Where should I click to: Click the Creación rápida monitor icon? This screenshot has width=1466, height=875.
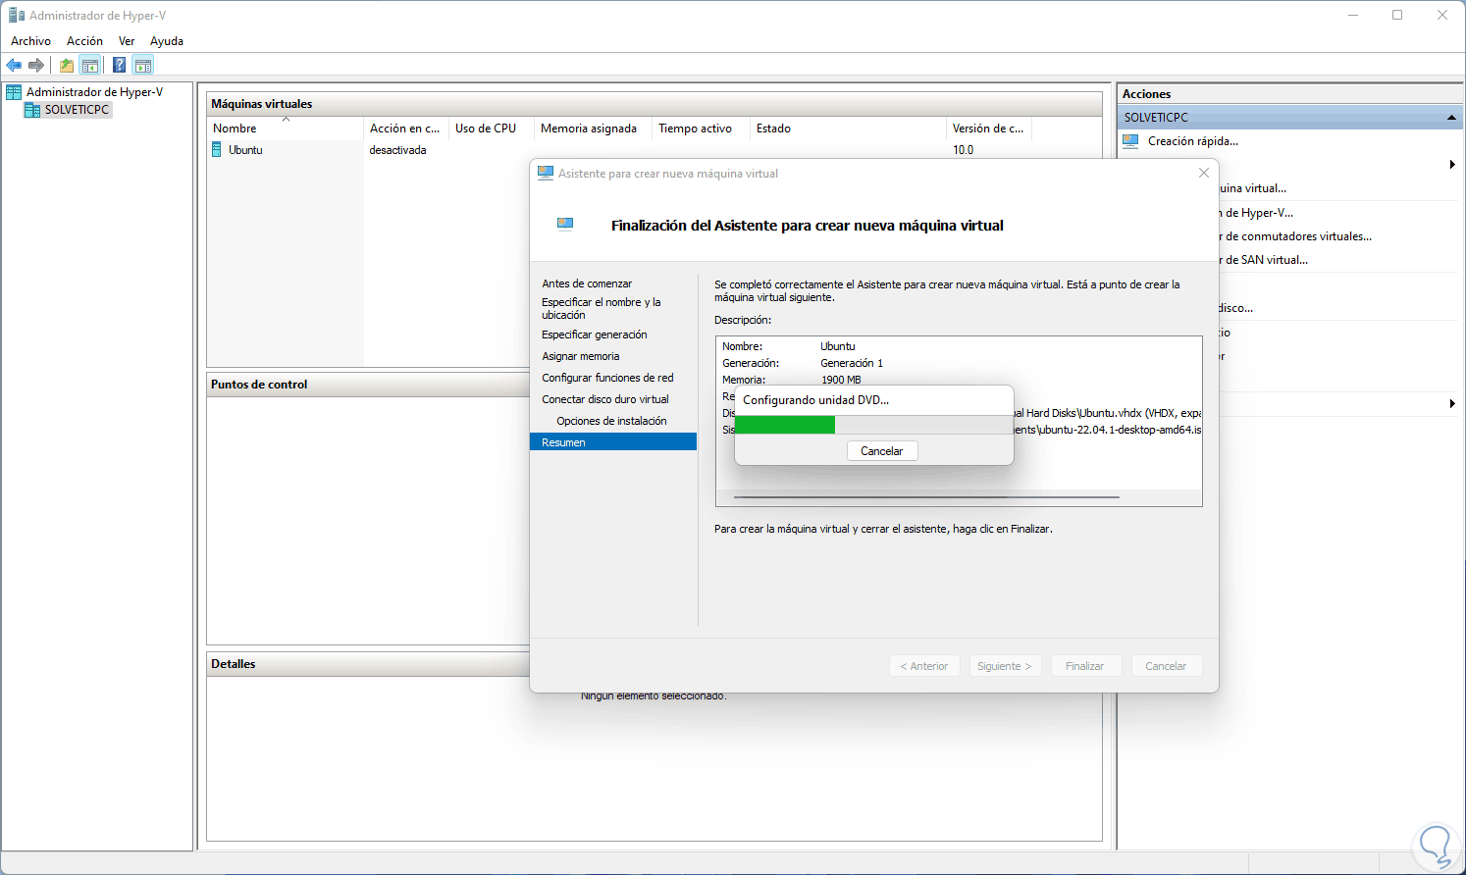pos(1130,141)
